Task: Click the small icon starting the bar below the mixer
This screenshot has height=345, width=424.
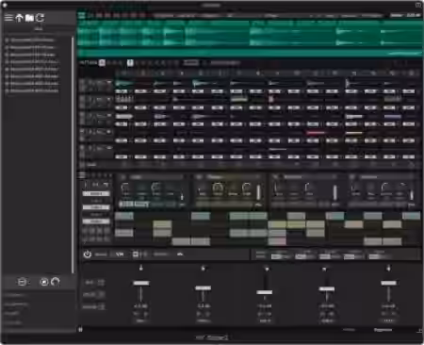Action: (x=80, y=330)
